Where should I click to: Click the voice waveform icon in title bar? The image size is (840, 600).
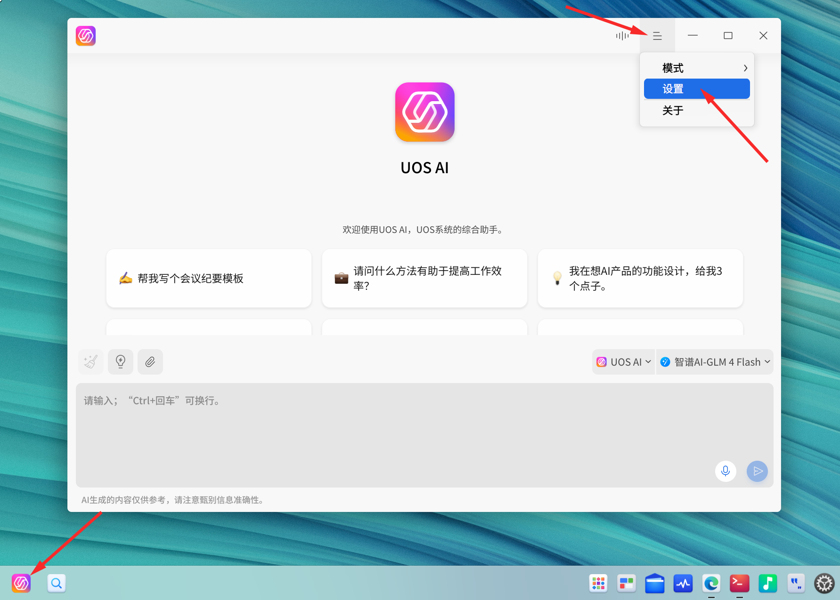(x=622, y=36)
